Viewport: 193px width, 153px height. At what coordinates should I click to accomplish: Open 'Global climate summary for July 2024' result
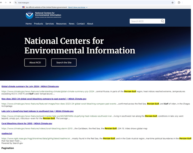pos(30,86)
